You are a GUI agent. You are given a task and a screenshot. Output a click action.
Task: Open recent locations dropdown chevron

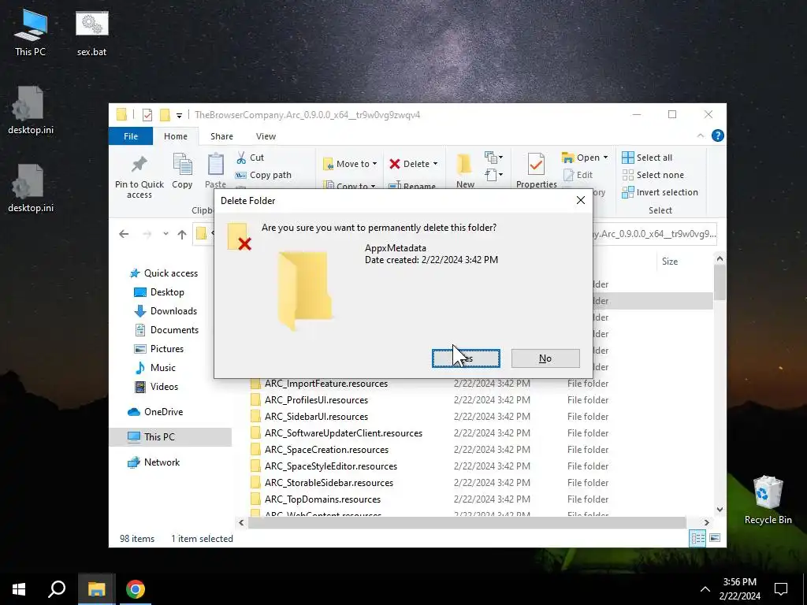[165, 234]
